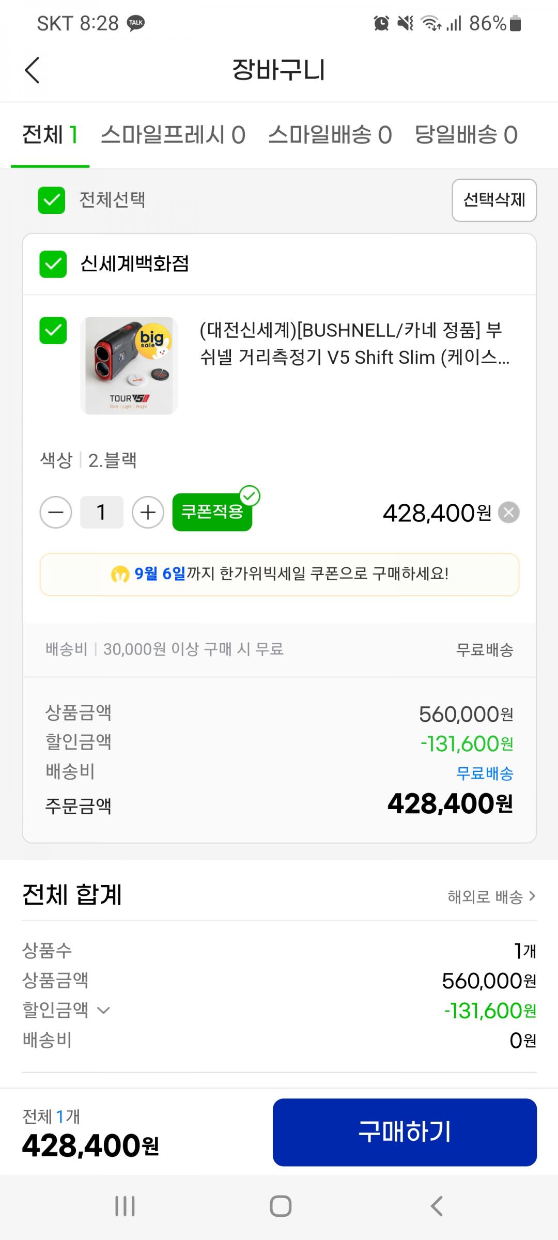
Task: Tap the back arrow beside 장바구니 title
Action: (x=32, y=70)
